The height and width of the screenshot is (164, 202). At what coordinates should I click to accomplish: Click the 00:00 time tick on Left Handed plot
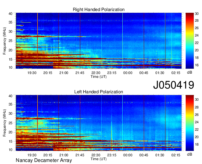coord(128,155)
